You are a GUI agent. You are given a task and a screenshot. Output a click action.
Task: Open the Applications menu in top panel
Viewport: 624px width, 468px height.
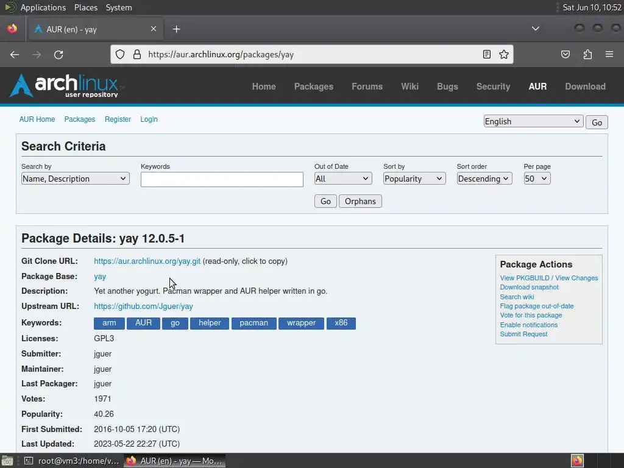(43, 7)
